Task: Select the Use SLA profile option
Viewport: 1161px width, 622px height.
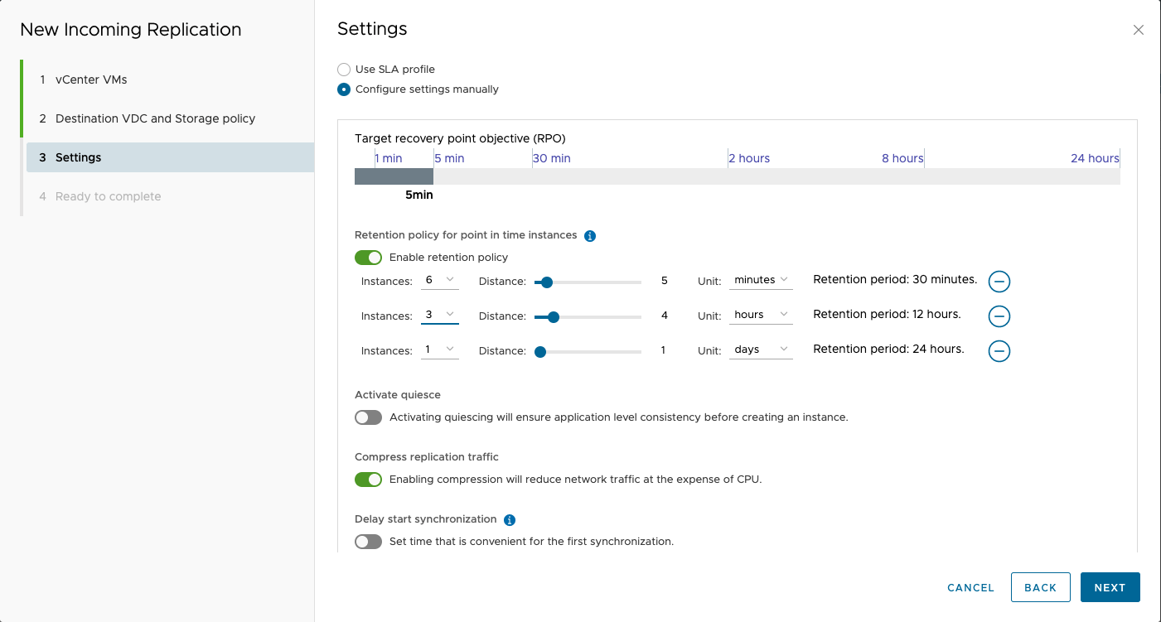Action: coord(344,70)
